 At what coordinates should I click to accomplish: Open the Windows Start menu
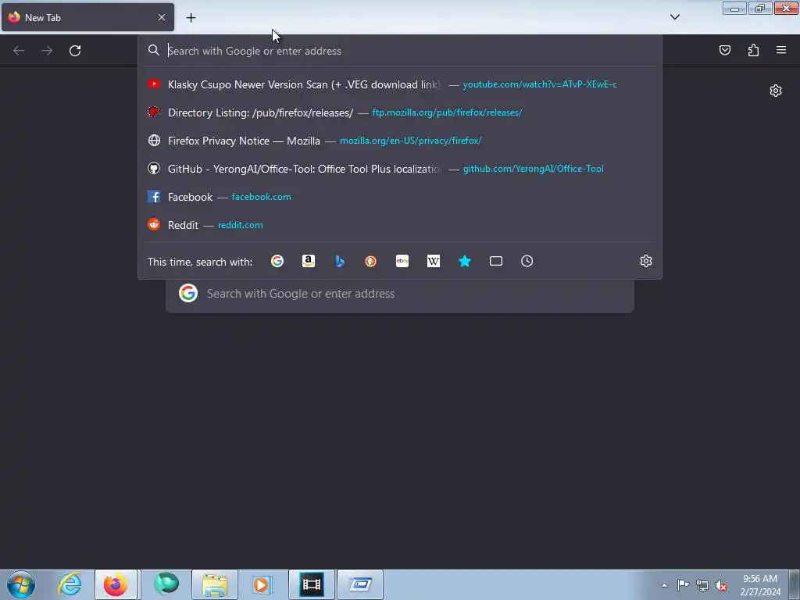[20, 584]
